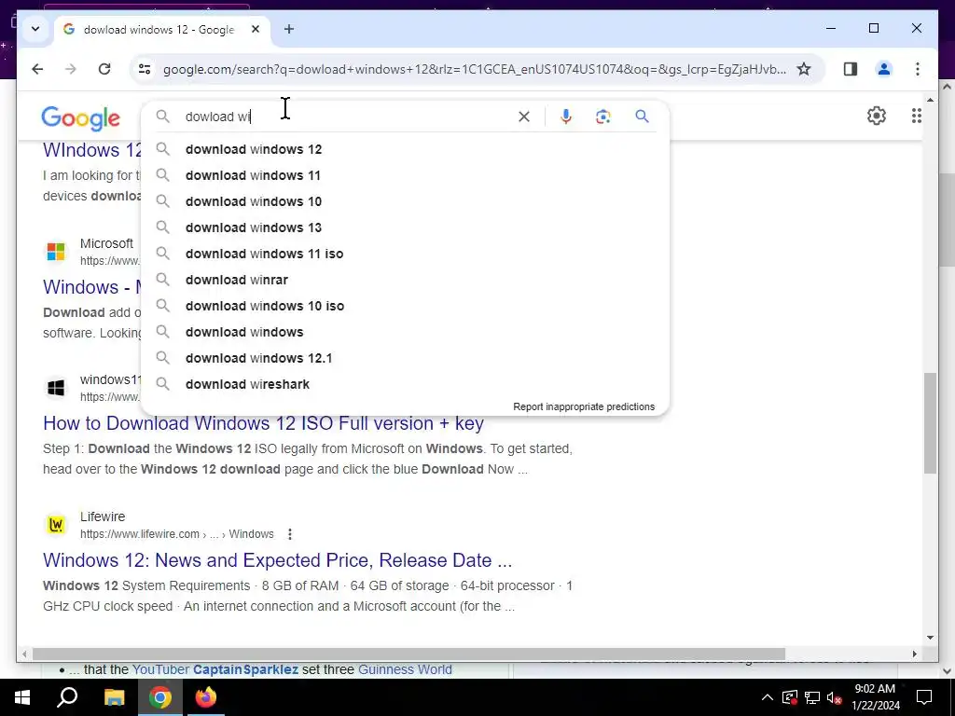Select suggestion 'download winrar'
Image resolution: width=955 pixels, height=716 pixels.
(x=405, y=280)
